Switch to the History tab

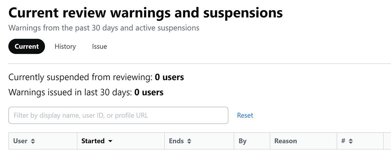click(65, 47)
